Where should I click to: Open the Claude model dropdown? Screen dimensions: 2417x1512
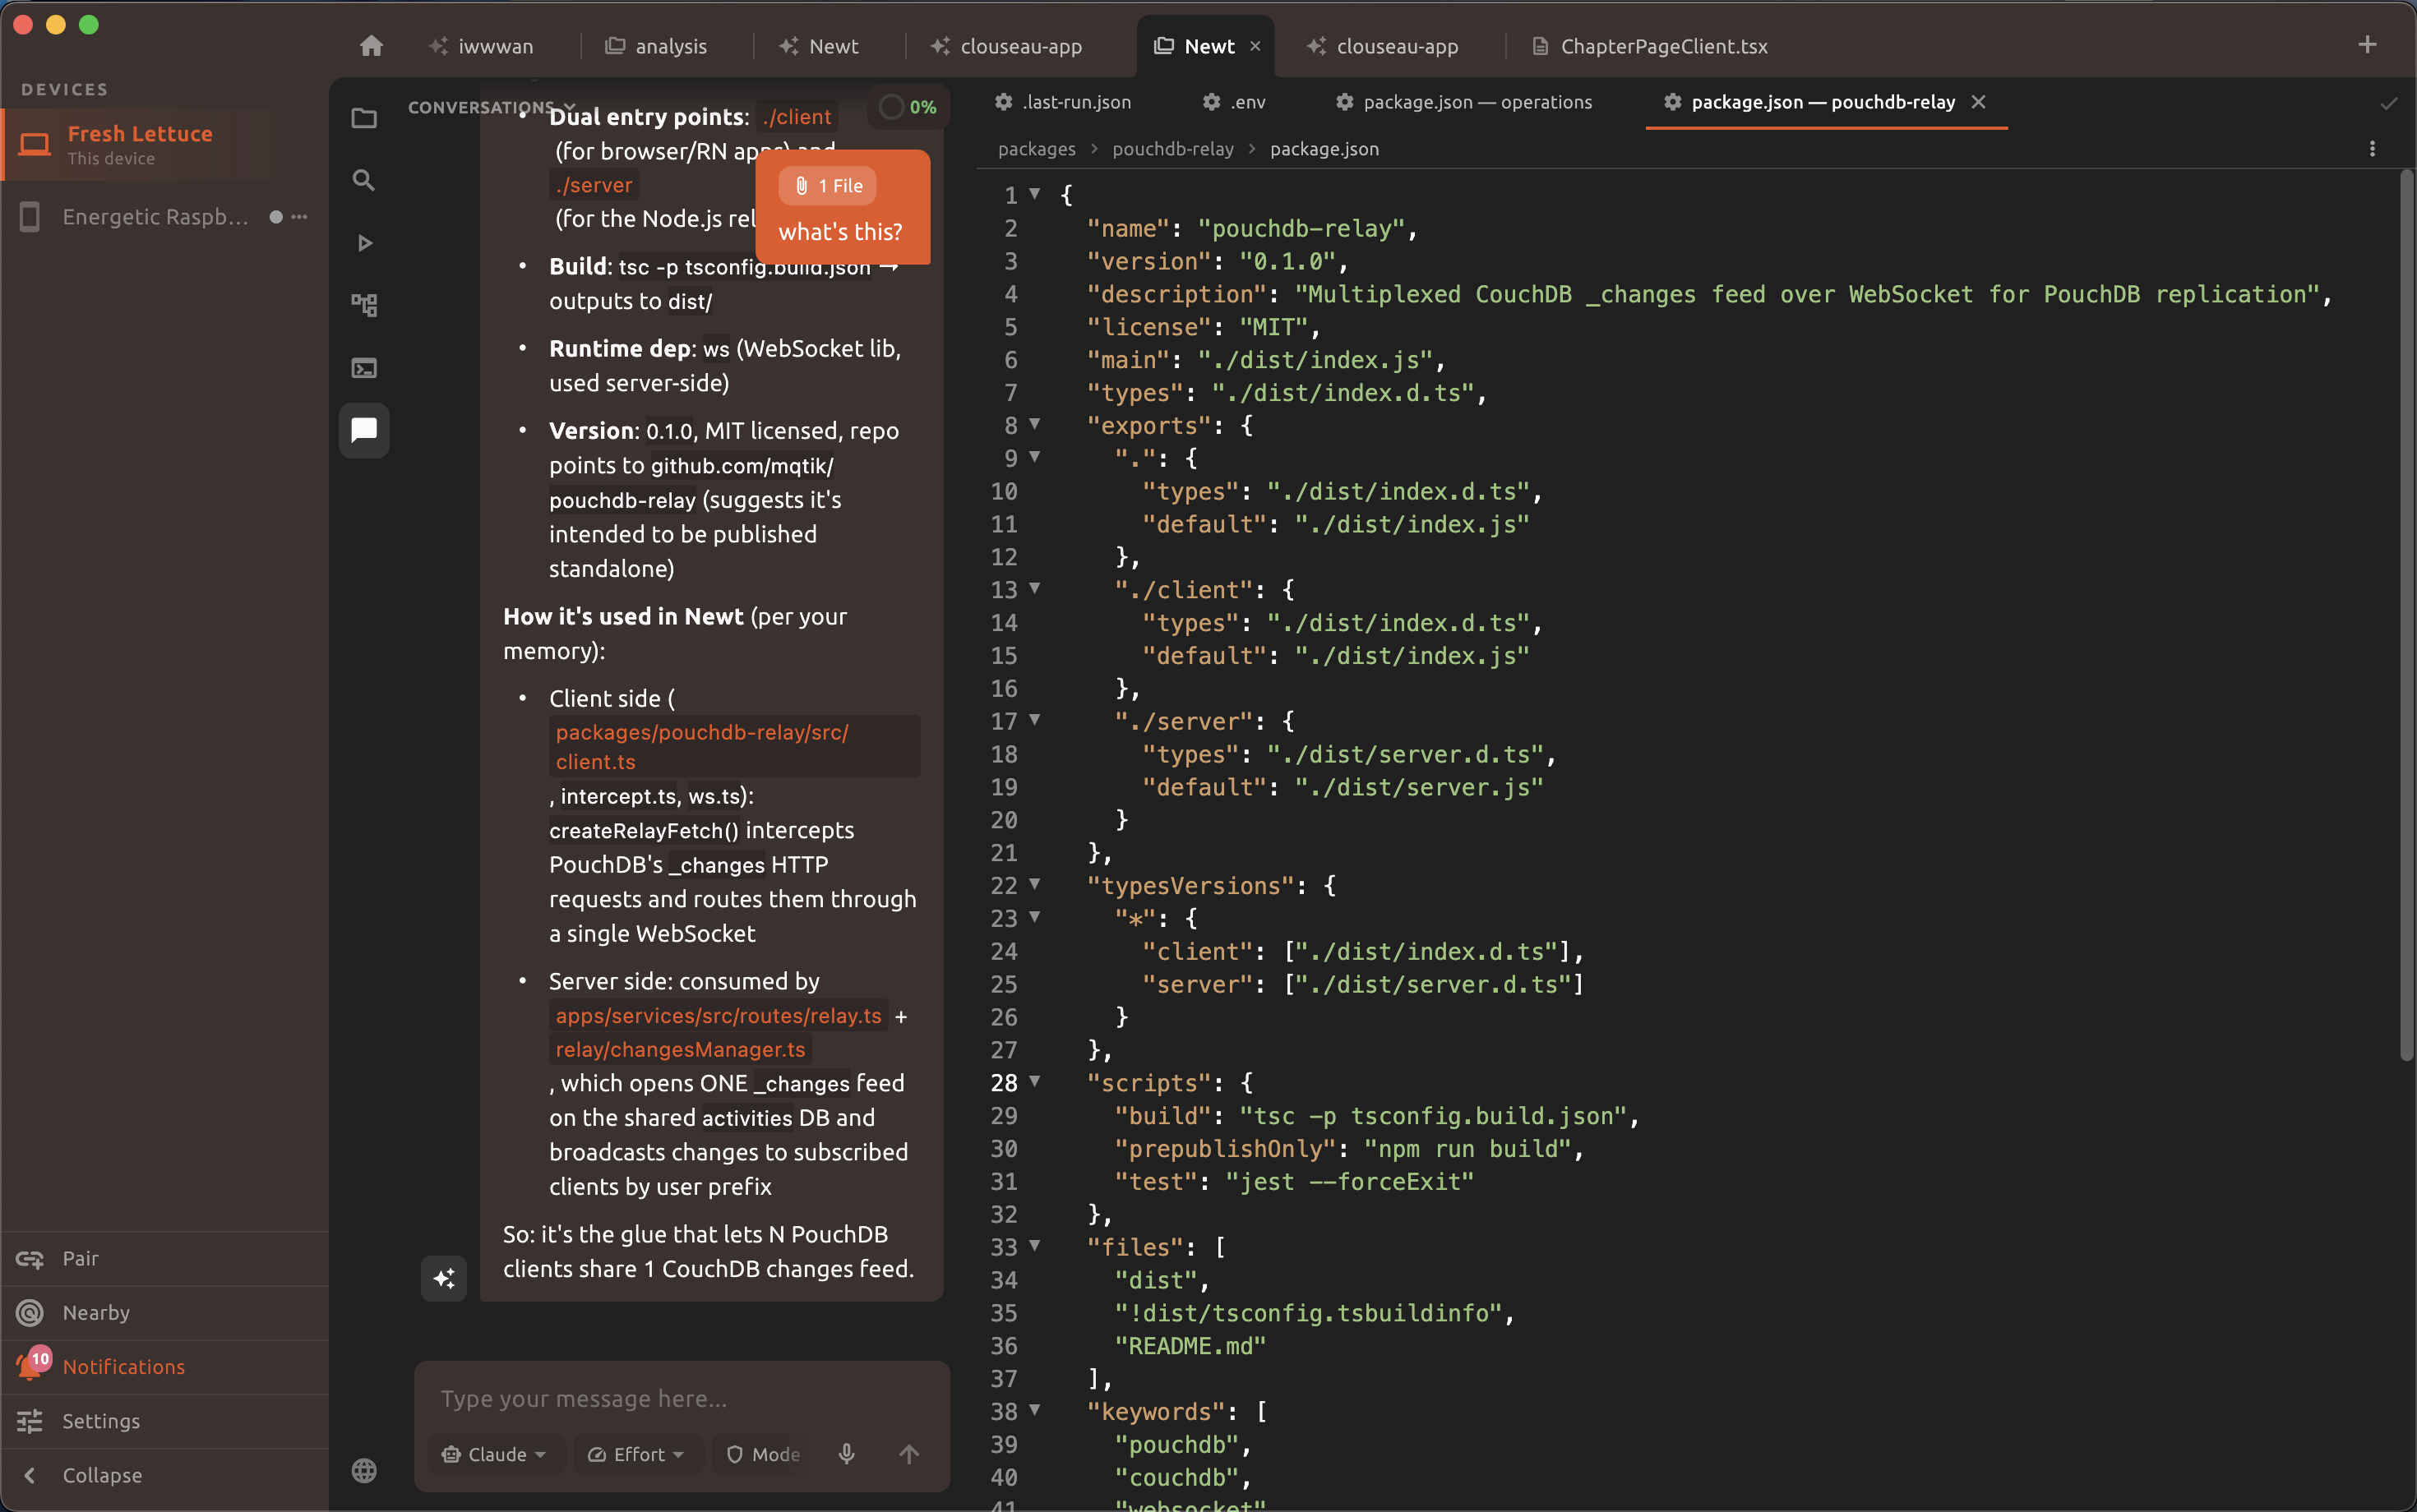tap(497, 1454)
